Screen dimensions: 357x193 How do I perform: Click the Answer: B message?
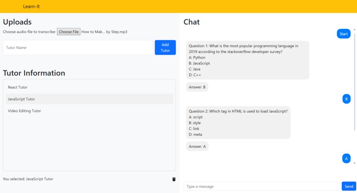[197, 87]
